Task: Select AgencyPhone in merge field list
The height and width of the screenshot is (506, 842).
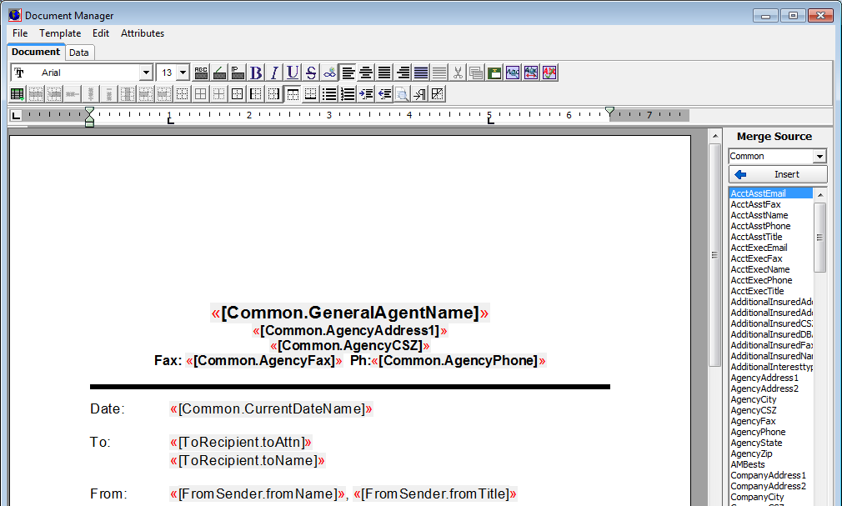Action: [x=758, y=432]
